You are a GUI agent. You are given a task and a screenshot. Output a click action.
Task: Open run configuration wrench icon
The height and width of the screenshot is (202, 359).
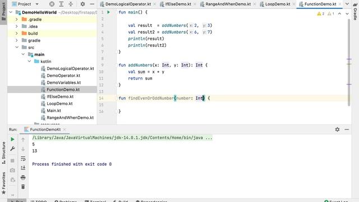click(x=12, y=149)
